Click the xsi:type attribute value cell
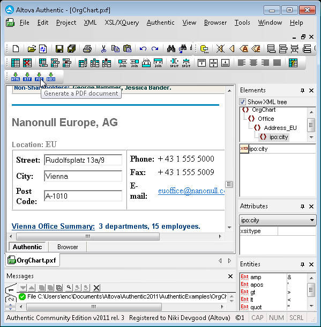The height and width of the screenshot is (327, 321). pos(296,231)
